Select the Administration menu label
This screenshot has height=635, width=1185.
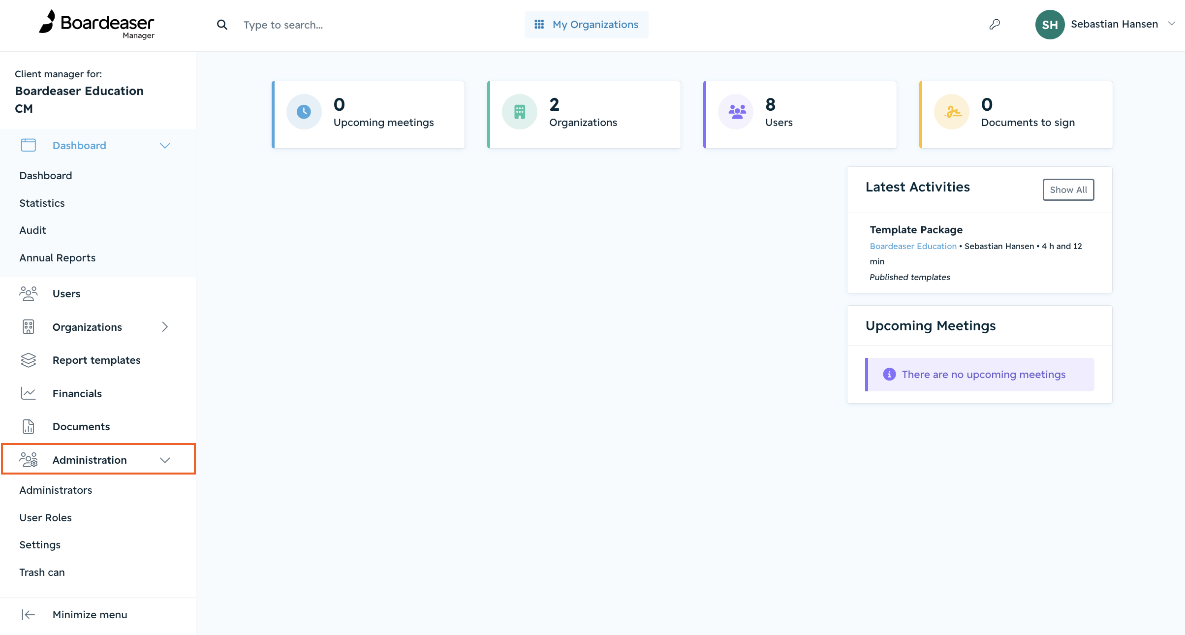pos(90,460)
